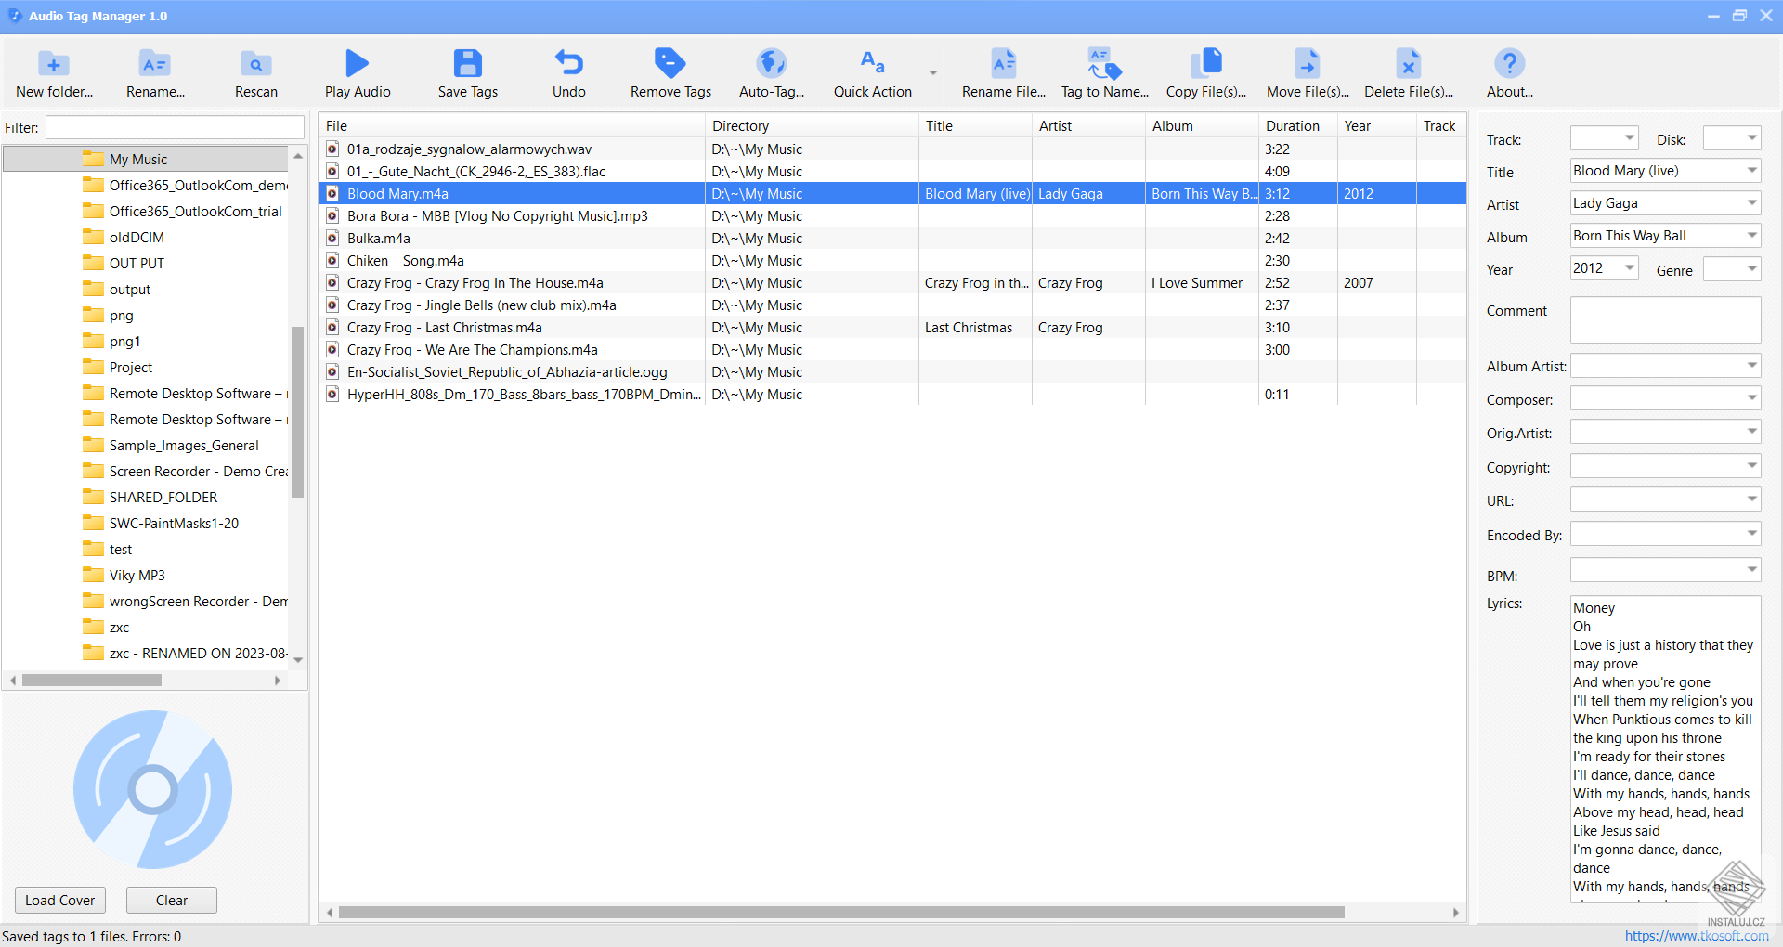This screenshot has height=947, width=1783.
Task: Select Crazy Frog - Last Christmas.m4a
Action: click(444, 327)
